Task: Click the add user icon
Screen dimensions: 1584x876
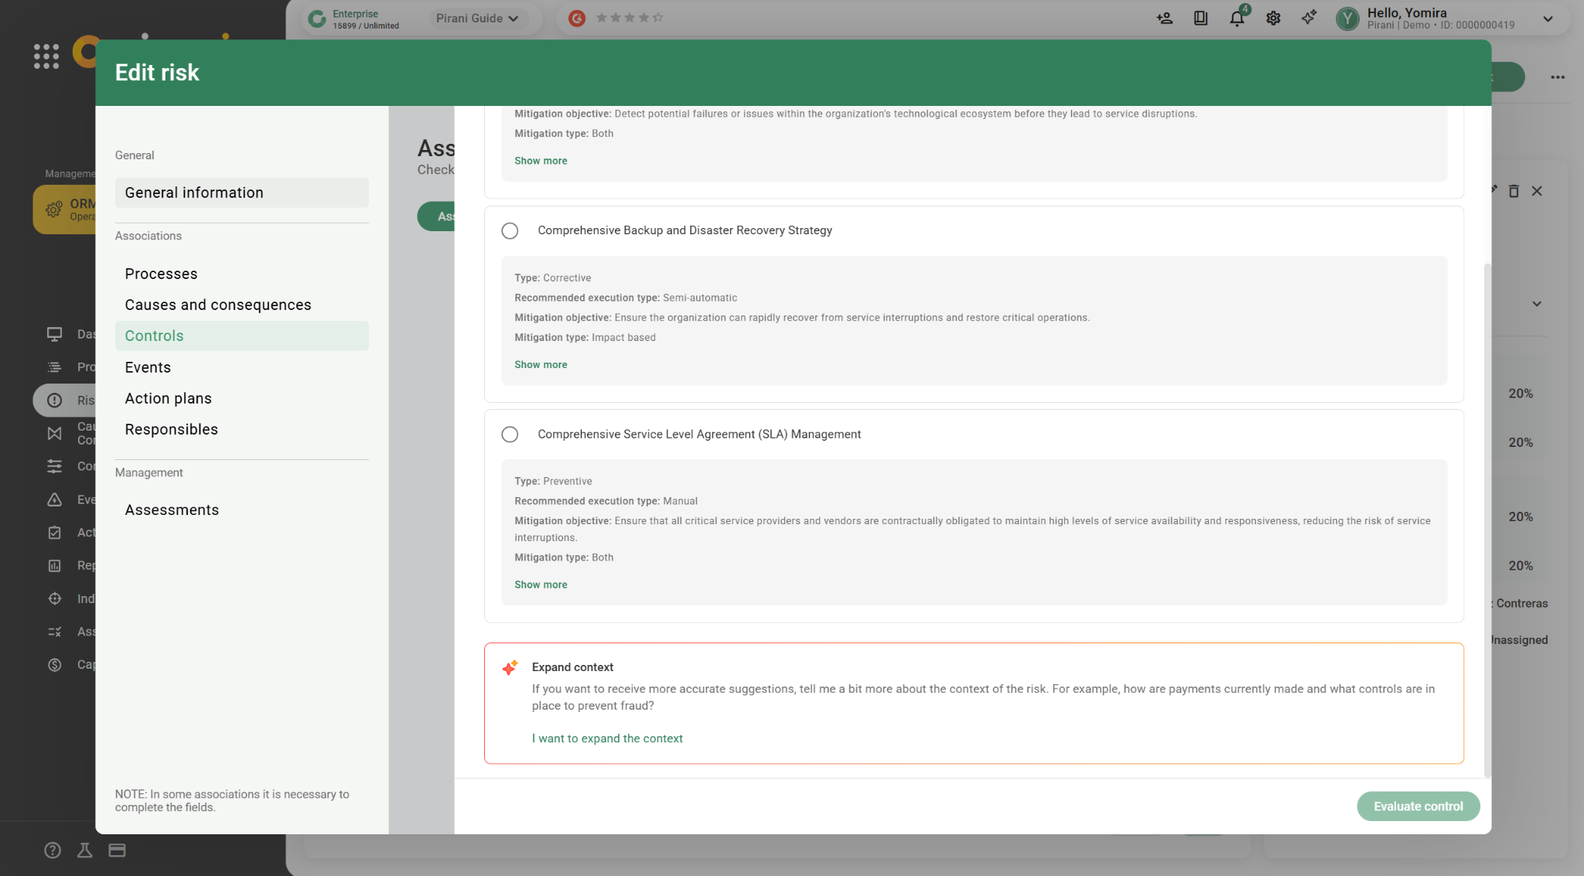Action: pos(1164,19)
